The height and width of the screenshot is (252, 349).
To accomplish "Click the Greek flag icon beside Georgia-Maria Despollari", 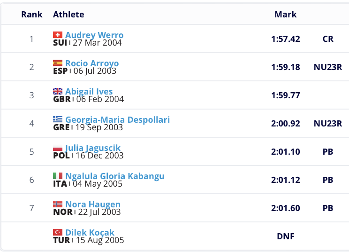I will pyautogui.click(x=58, y=119).
